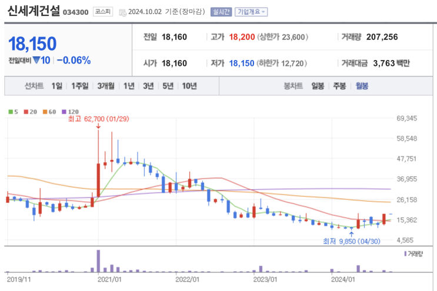The image size is (437, 291).
Task: Click the 코스피 market badge
Action: click(103, 12)
